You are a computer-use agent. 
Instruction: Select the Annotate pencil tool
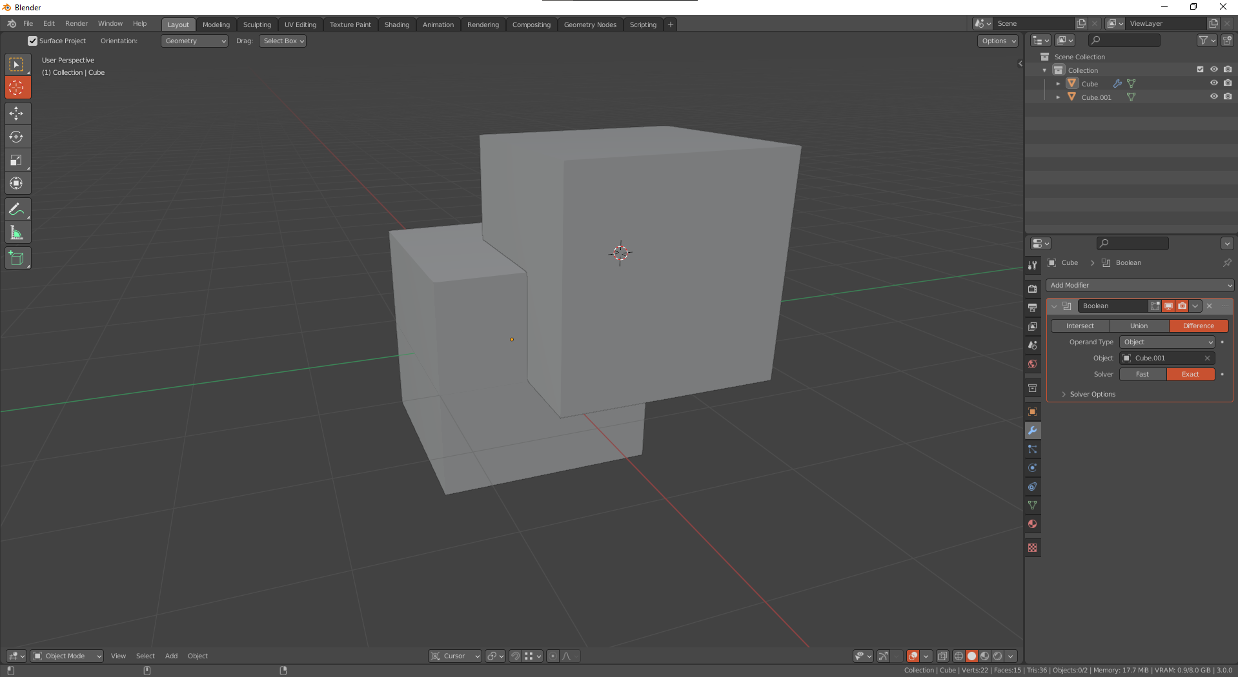17,210
